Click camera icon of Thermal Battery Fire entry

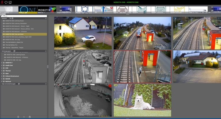click(4, 45)
